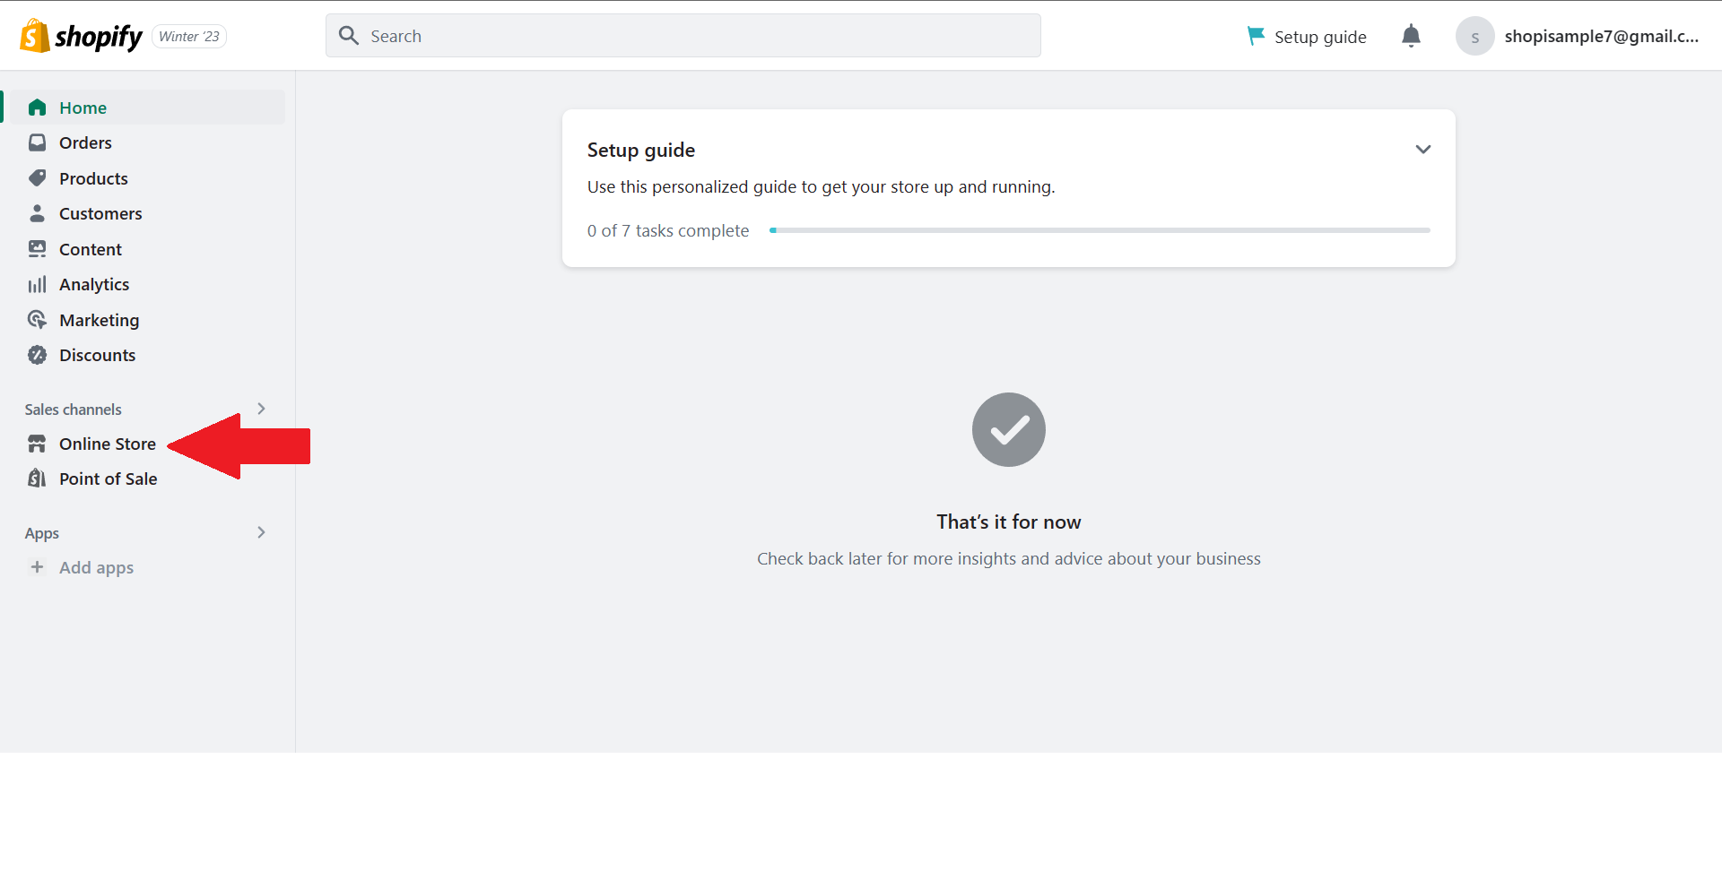Click the Analytics bar chart icon
This screenshot has width=1722, height=871.
click(x=37, y=285)
